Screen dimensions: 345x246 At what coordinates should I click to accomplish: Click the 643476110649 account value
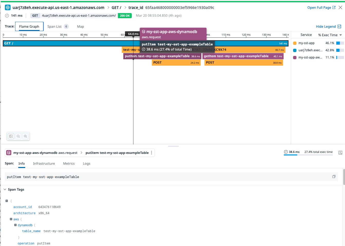pyautogui.click(x=50, y=207)
